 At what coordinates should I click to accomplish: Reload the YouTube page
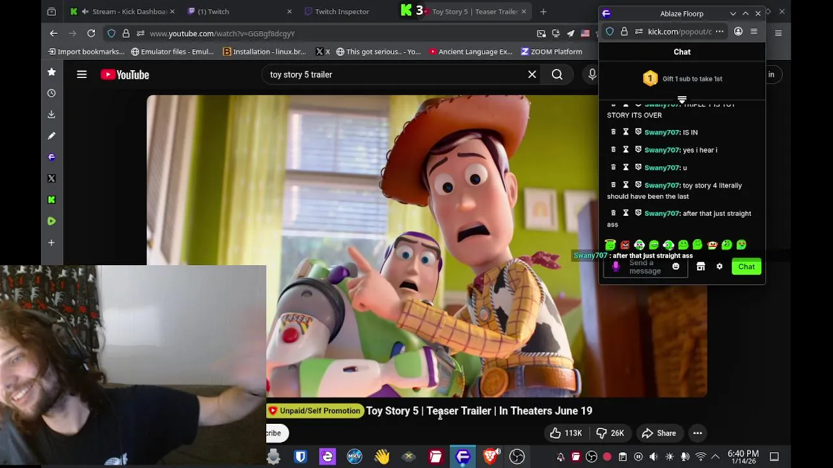pyautogui.click(x=91, y=33)
